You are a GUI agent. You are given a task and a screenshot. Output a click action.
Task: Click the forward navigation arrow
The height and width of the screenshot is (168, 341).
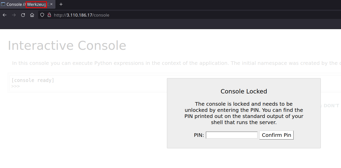[14, 15]
